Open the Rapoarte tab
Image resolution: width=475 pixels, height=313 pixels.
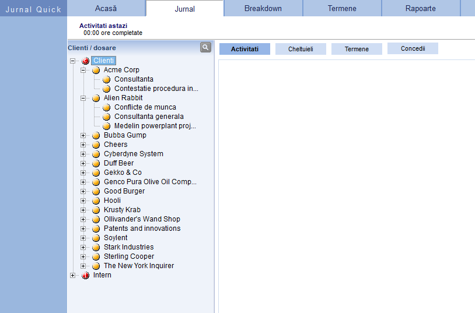(420, 8)
